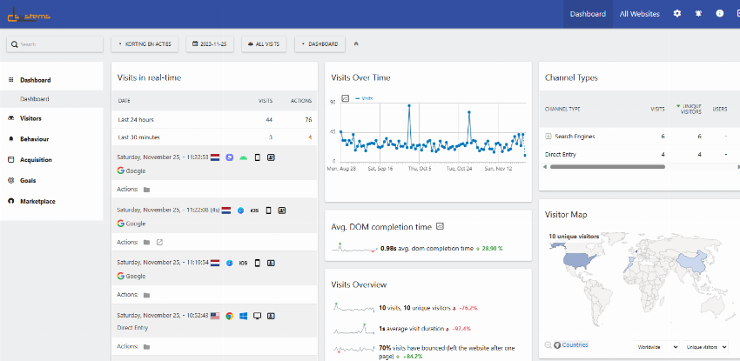Click the US flag on the 10:52:43 visit

click(215, 316)
